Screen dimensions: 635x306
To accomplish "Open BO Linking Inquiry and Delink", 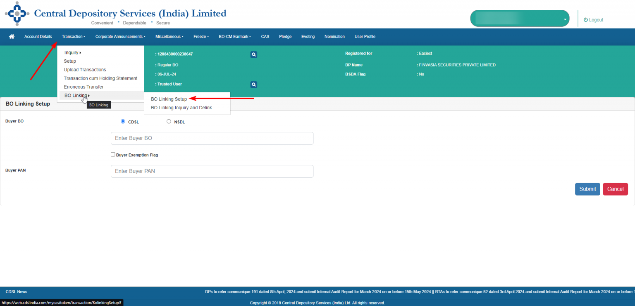I will coord(181,108).
